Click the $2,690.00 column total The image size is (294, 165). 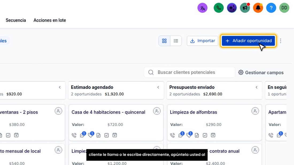[213, 94]
